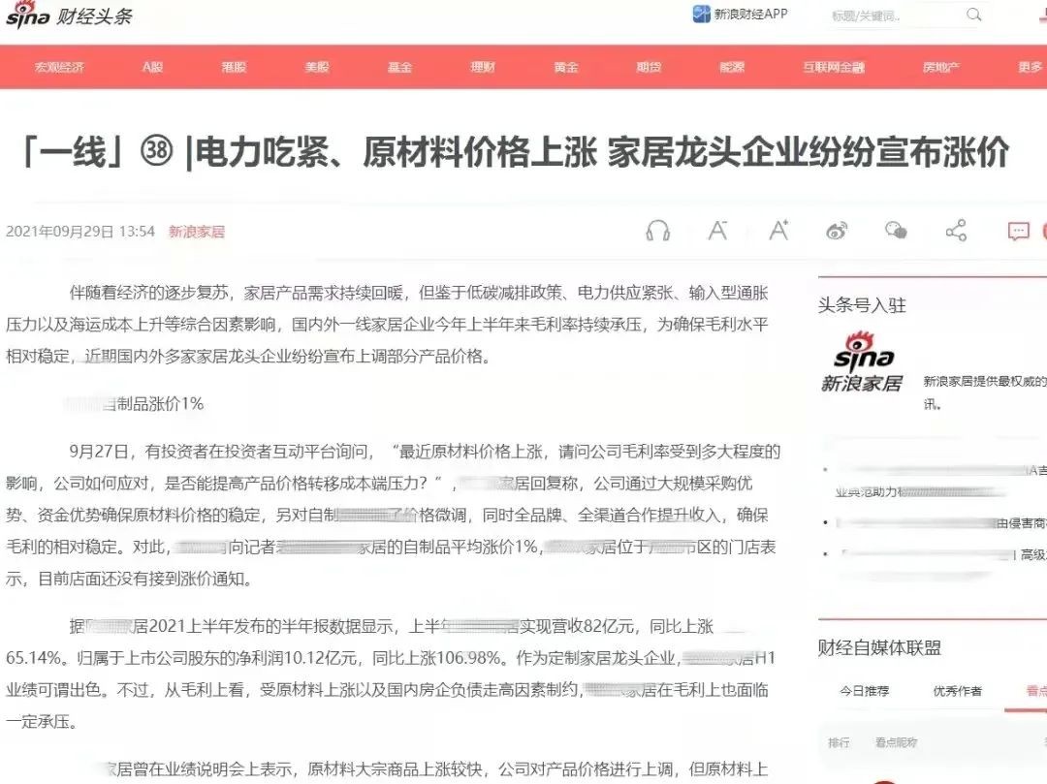
Task: Click the 新浪家居 source link
Action: point(196,232)
